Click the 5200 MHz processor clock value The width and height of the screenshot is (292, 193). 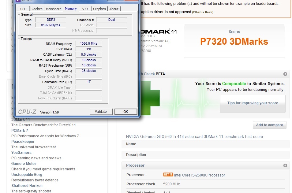point(171,184)
